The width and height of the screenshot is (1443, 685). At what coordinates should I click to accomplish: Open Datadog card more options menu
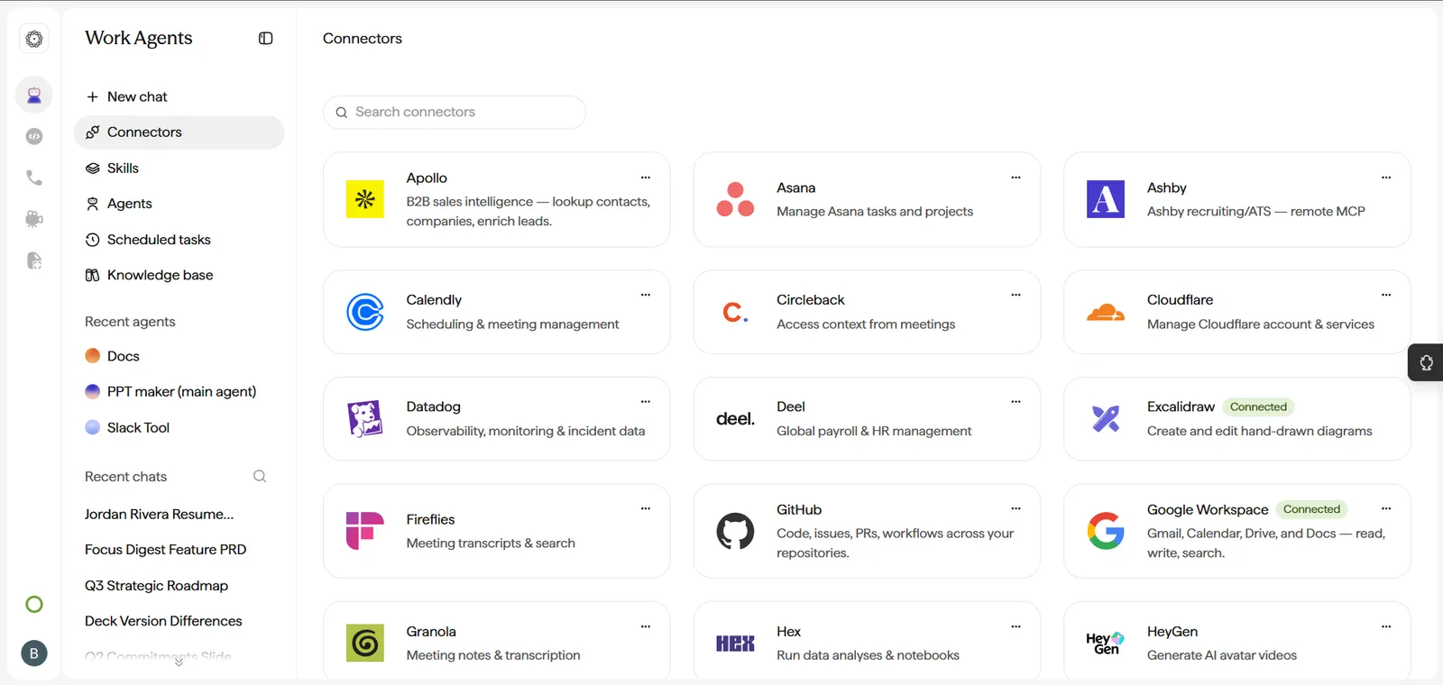click(646, 402)
